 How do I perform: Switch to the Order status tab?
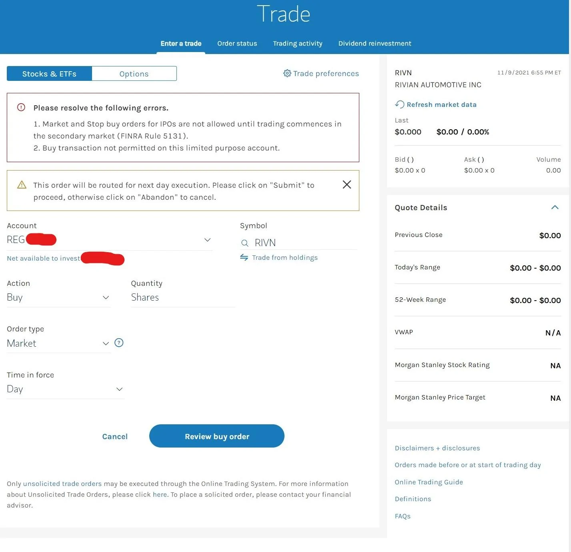point(237,43)
